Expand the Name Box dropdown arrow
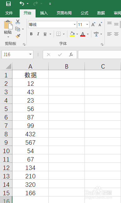 coord(31,54)
